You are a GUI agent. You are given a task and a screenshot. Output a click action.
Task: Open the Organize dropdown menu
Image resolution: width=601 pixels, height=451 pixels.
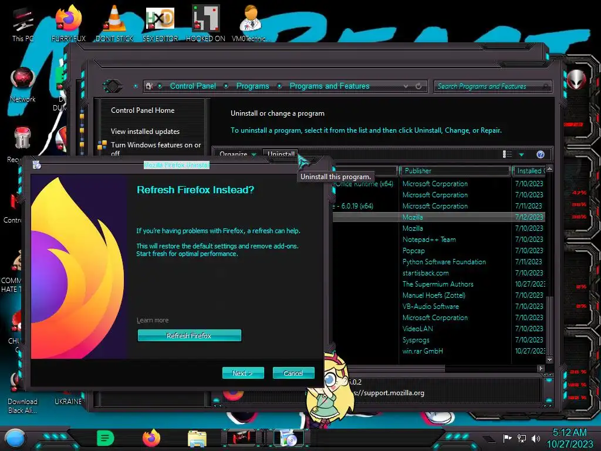click(238, 154)
